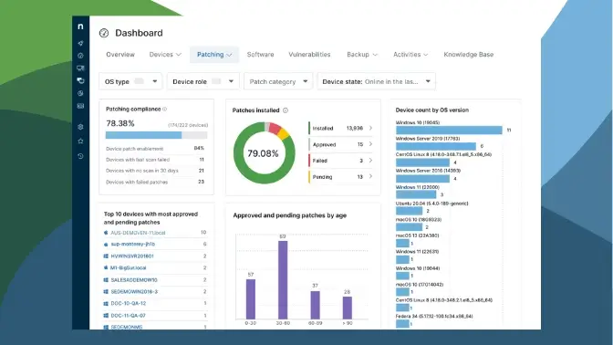Click the Windows icon beside HVWINSVR201601
Image resolution: width=613 pixels, height=345 pixels.
click(106, 256)
